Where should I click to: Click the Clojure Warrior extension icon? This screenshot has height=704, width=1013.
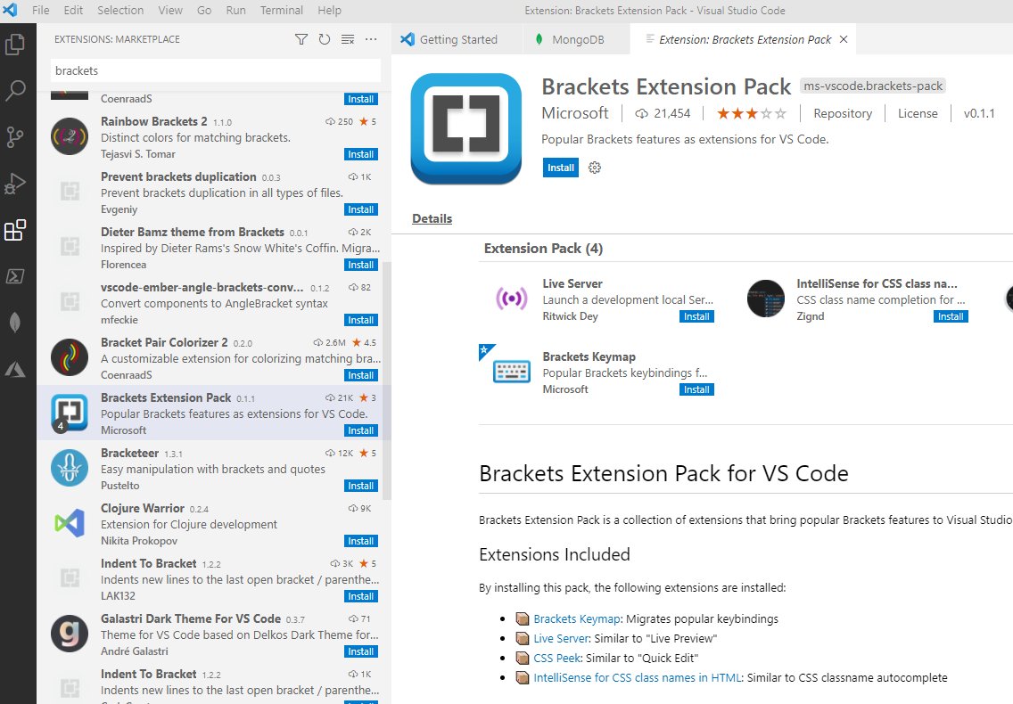[70, 523]
